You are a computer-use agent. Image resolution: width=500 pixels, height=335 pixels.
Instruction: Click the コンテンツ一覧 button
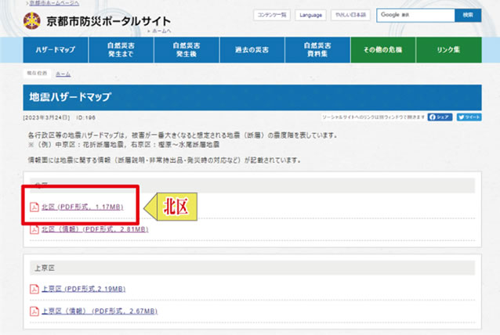point(272,15)
